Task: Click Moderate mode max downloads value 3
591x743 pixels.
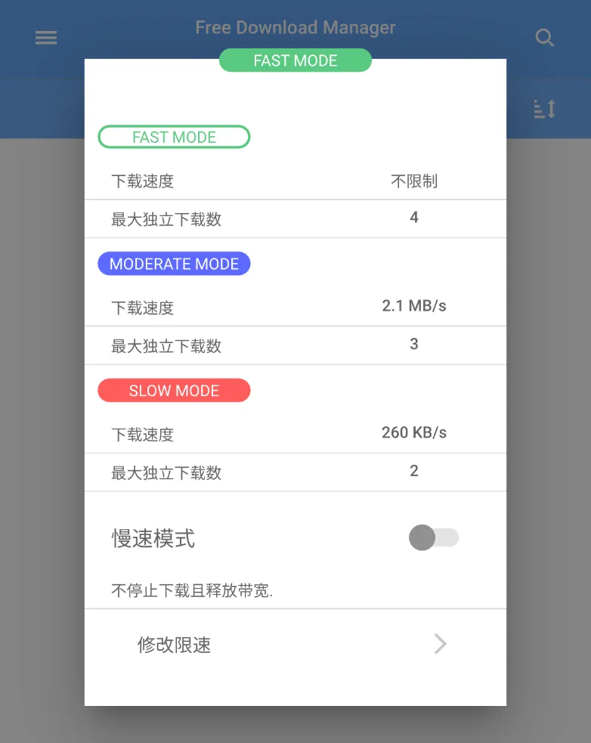Action: [x=413, y=344]
